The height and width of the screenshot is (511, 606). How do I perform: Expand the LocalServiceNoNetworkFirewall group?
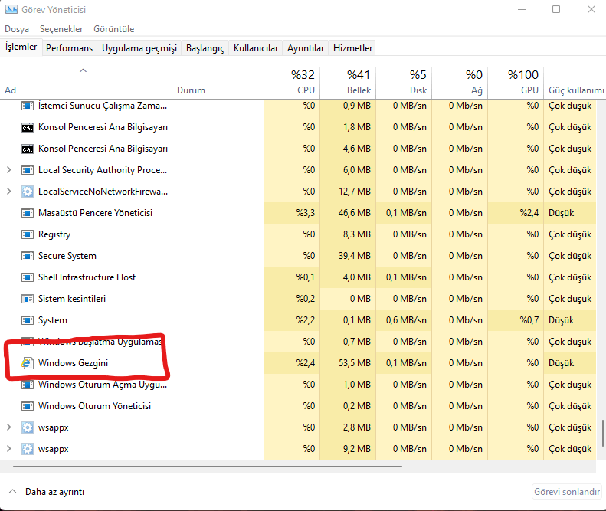[x=9, y=192]
